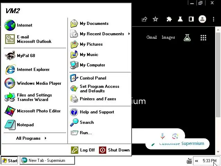Viewport: 221px width, 166px height.
Task: Expand hidden tray icons chevron
Action: (x=196, y=161)
